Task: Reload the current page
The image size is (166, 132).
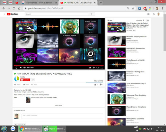Action: point(14,8)
